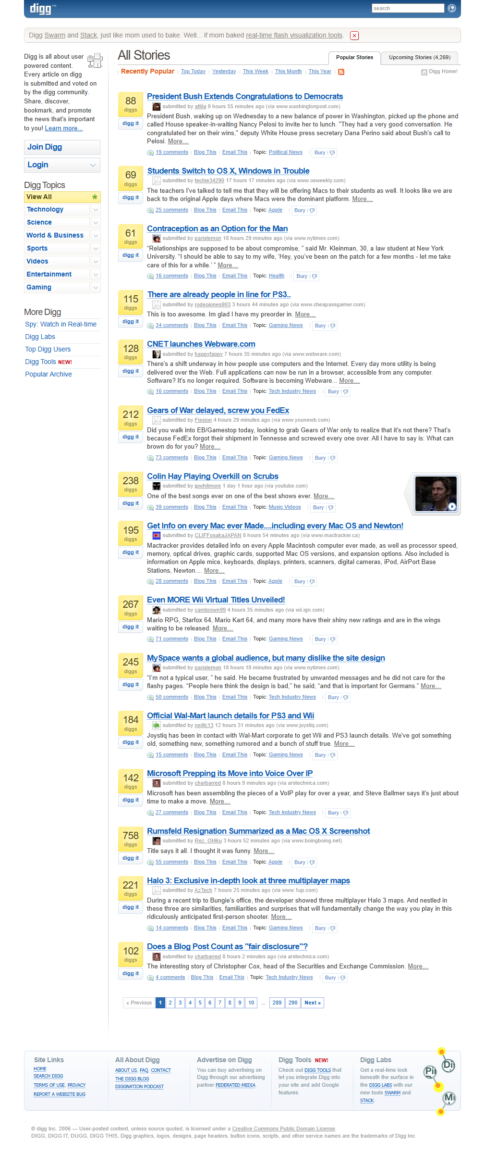This screenshot has height=1154, width=485.
Task: Go to Next page of stories
Action: [313, 1003]
